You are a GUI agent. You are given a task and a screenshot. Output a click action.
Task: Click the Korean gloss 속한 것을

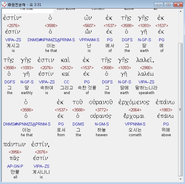tap(87, 88)
